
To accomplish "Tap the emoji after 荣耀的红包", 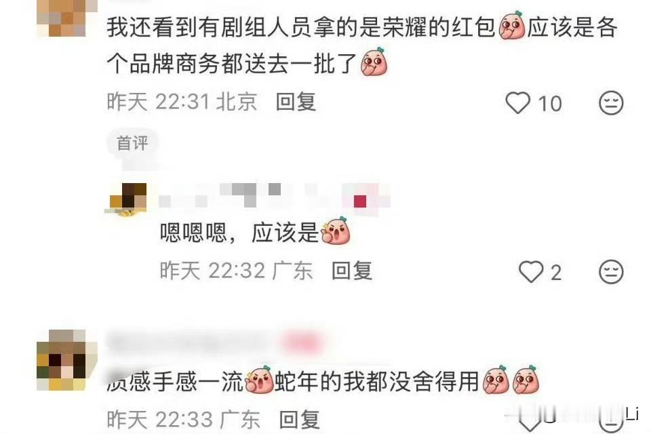I will (511, 26).
